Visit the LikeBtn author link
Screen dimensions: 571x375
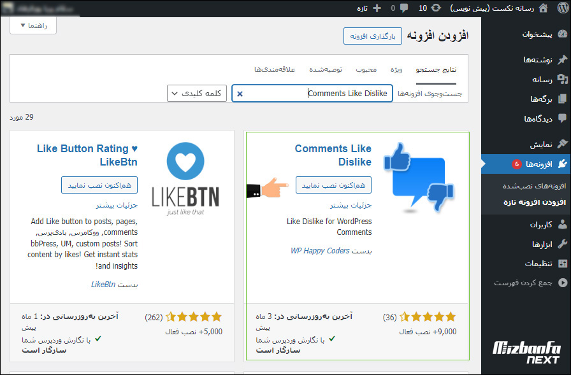click(103, 284)
